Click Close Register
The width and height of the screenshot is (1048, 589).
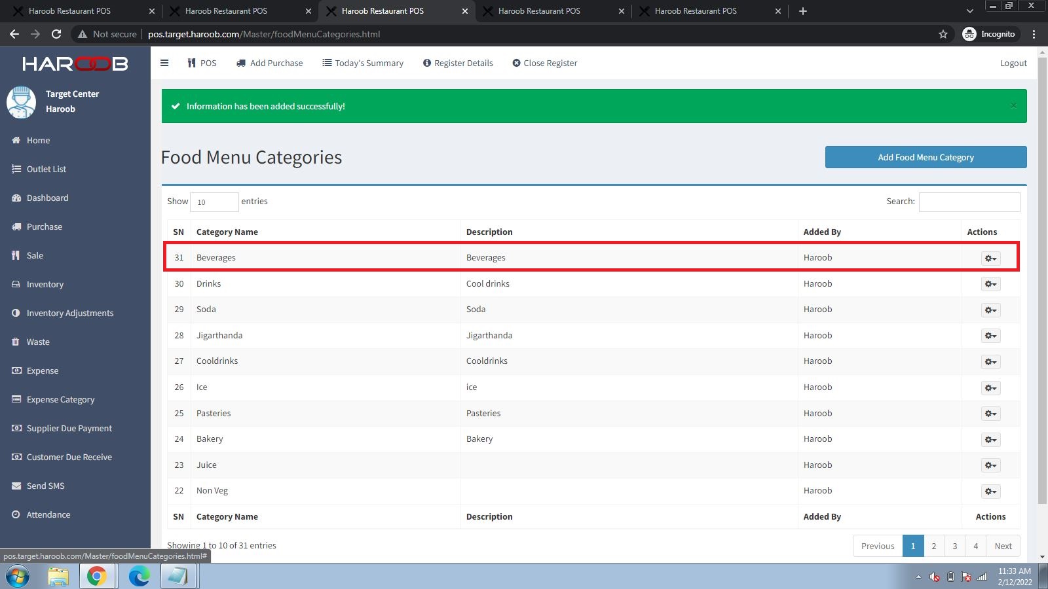[x=545, y=63]
